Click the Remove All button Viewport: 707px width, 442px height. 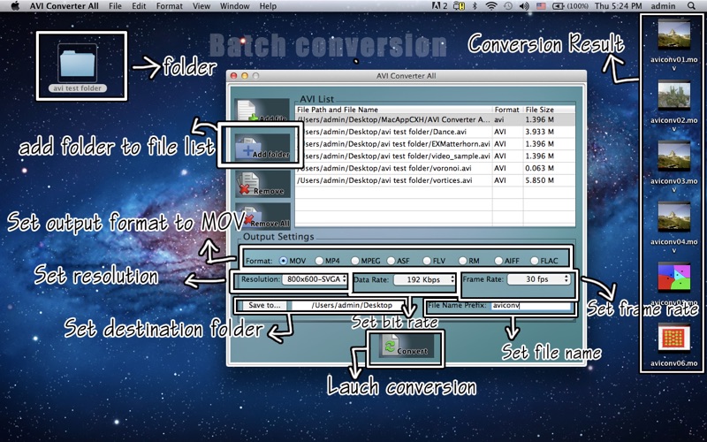(x=262, y=216)
